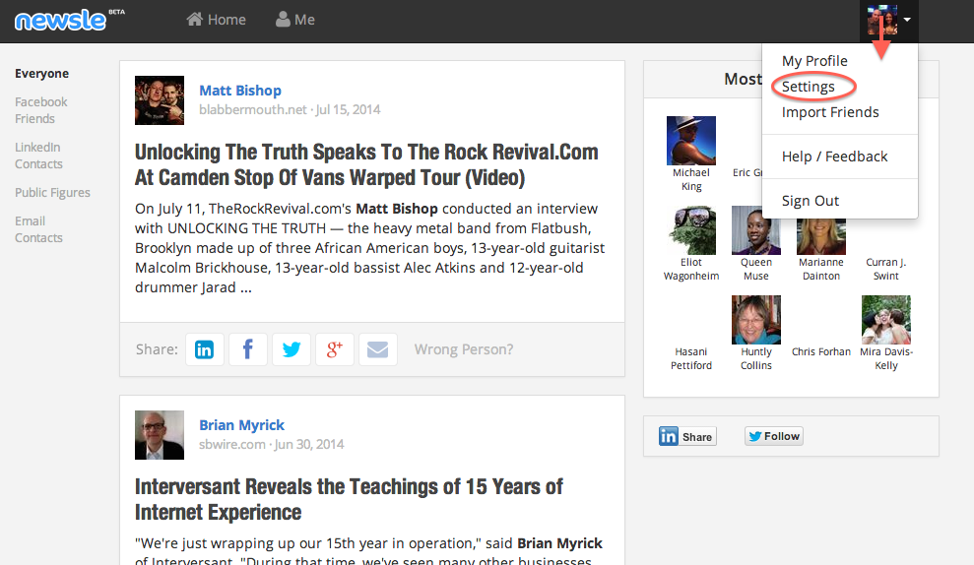This screenshot has width=974, height=565.
Task: Open the Interversant Reveals article headline
Action: pos(349,499)
